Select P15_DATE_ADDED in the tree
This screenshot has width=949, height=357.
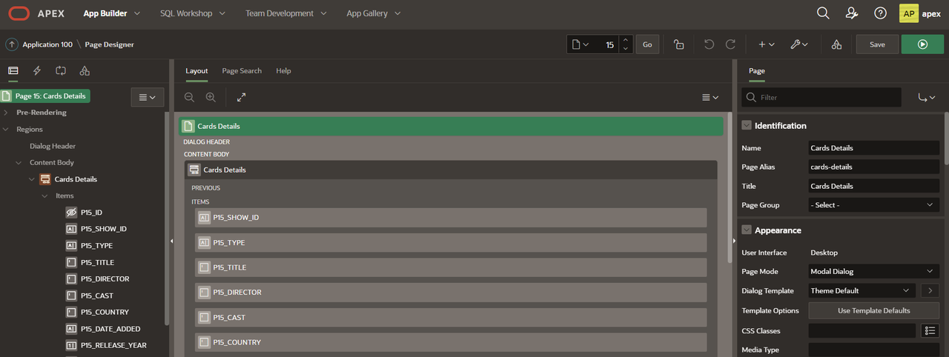click(x=103, y=329)
